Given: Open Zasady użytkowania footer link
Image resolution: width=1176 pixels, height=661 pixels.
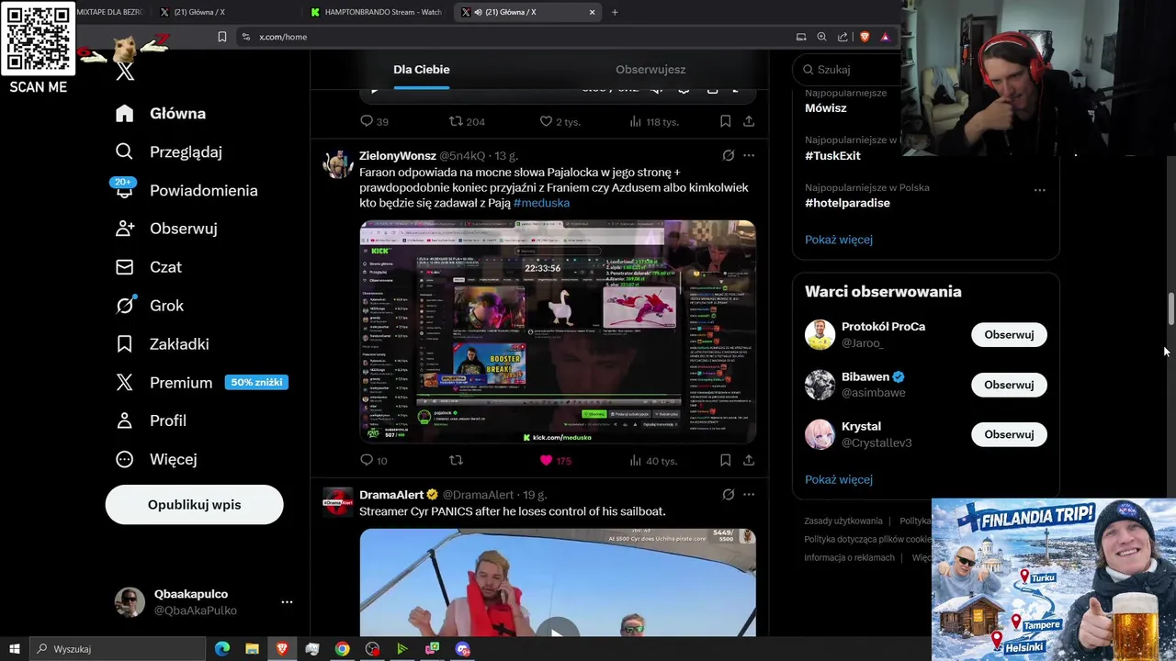Looking at the screenshot, I should 843,521.
